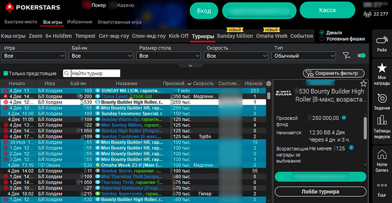
Task: Add tournament to favorites with star outline
Action: coord(363,83)
